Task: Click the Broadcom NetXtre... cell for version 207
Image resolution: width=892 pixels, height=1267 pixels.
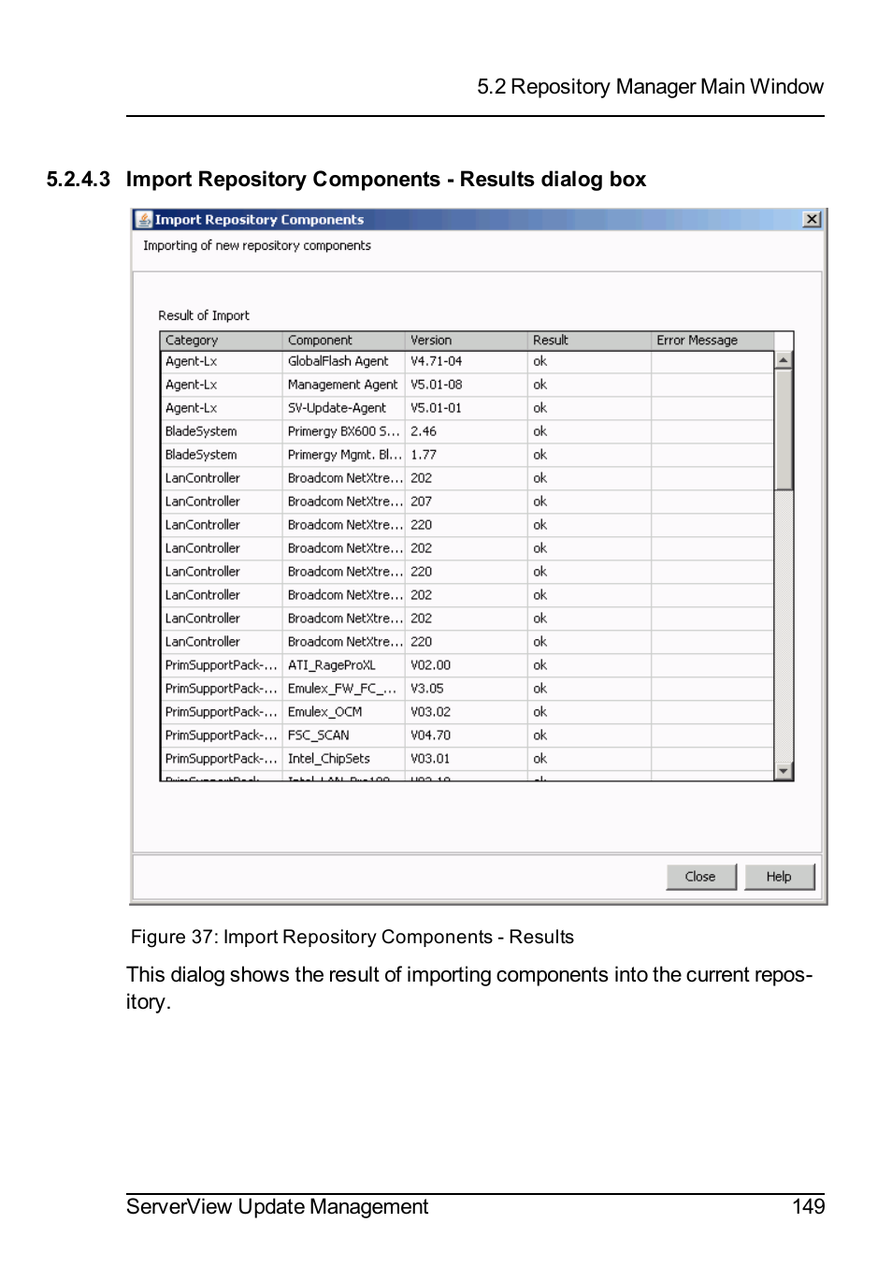Action: [x=344, y=502]
